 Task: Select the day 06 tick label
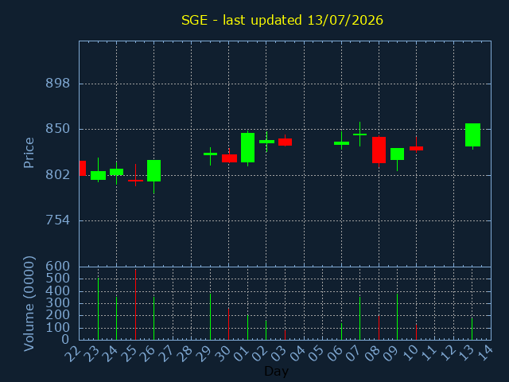pyautogui.click(x=336, y=353)
